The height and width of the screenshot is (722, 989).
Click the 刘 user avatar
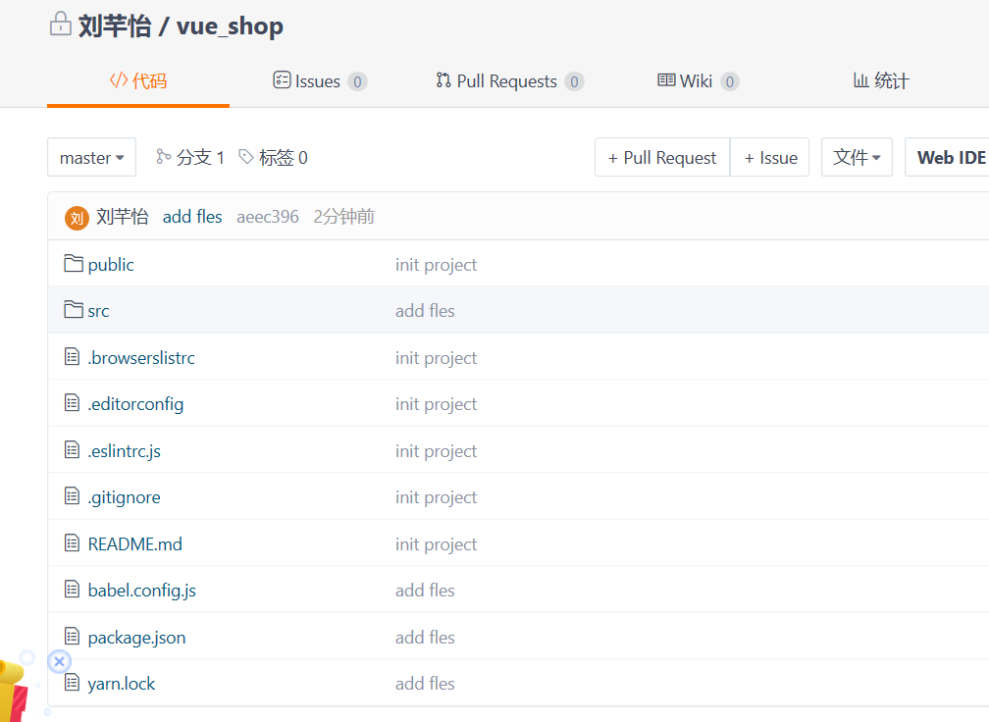point(77,218)
